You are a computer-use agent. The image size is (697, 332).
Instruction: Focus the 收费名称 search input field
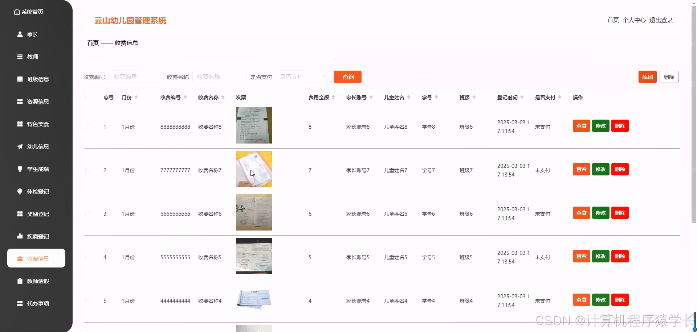pos(220,77)
